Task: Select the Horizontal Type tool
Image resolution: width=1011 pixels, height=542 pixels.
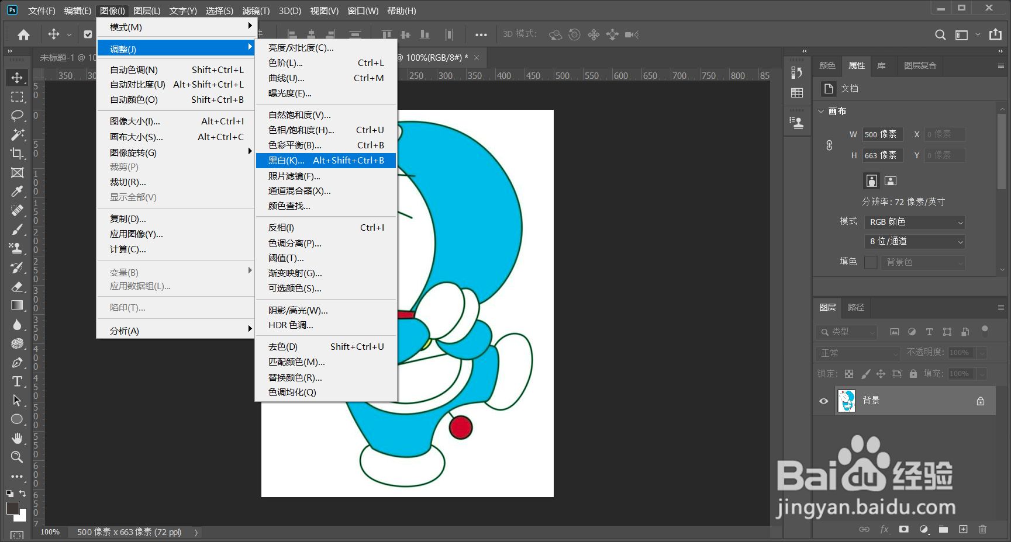Action: point(17,381)
